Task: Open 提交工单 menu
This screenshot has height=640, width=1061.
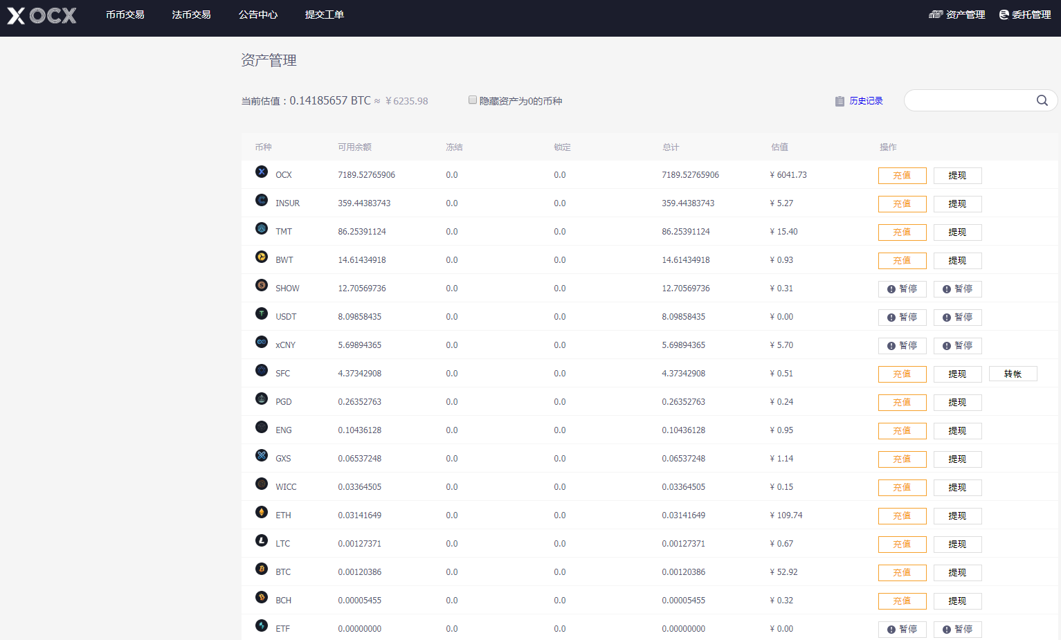Action: click(x=325, y=15)
